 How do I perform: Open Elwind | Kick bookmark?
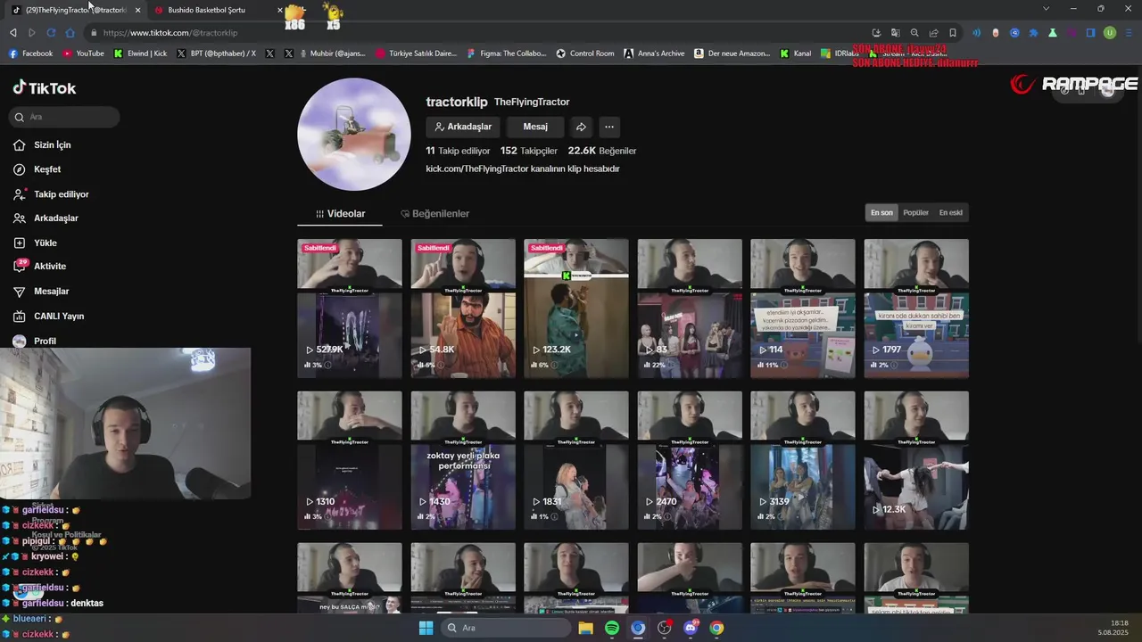pos(140,53)
